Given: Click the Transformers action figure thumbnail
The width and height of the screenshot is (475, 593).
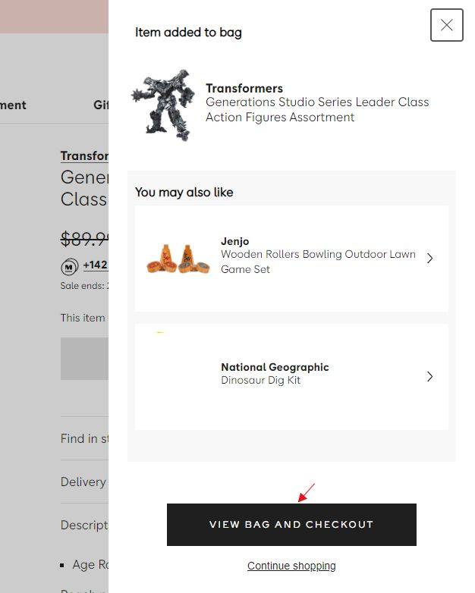Looking at the screenshot, I should [x=163, y=105].
